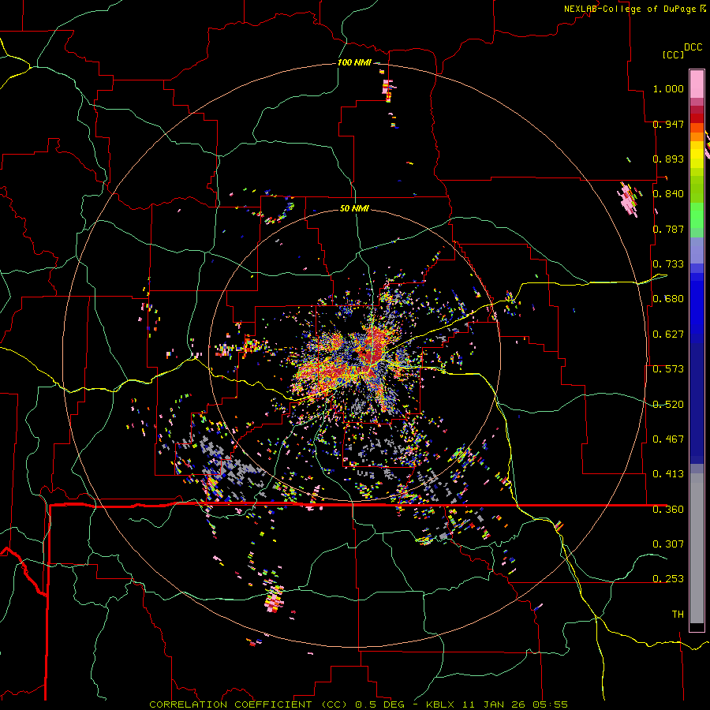
Task: Click the 0.307 scale value
Action: coord(668,544)
